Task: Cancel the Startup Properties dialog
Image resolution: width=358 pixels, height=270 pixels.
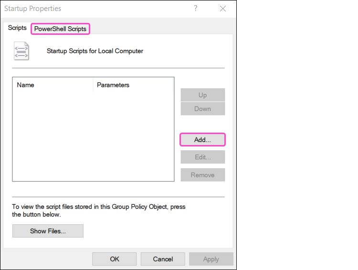Action: pyautogui.click(x=163, y=259)
